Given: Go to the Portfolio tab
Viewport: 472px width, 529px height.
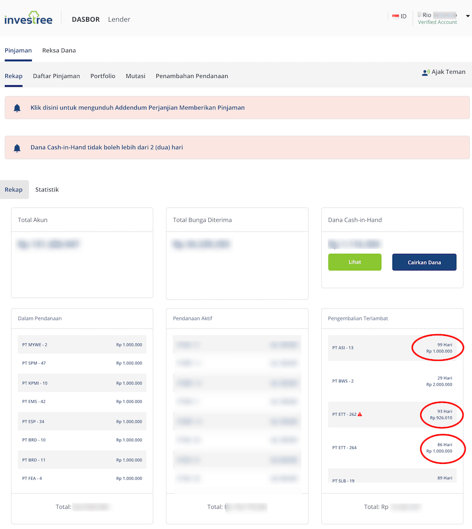Looking at the screenshot, I should tap(103, 76).
